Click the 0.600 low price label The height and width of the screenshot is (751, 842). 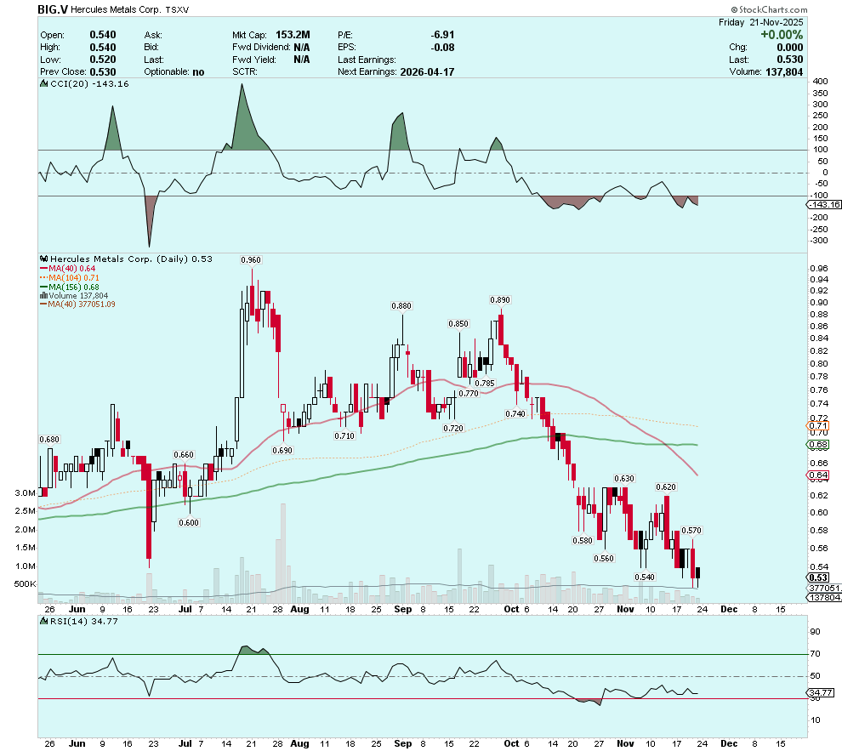[189, 523]
